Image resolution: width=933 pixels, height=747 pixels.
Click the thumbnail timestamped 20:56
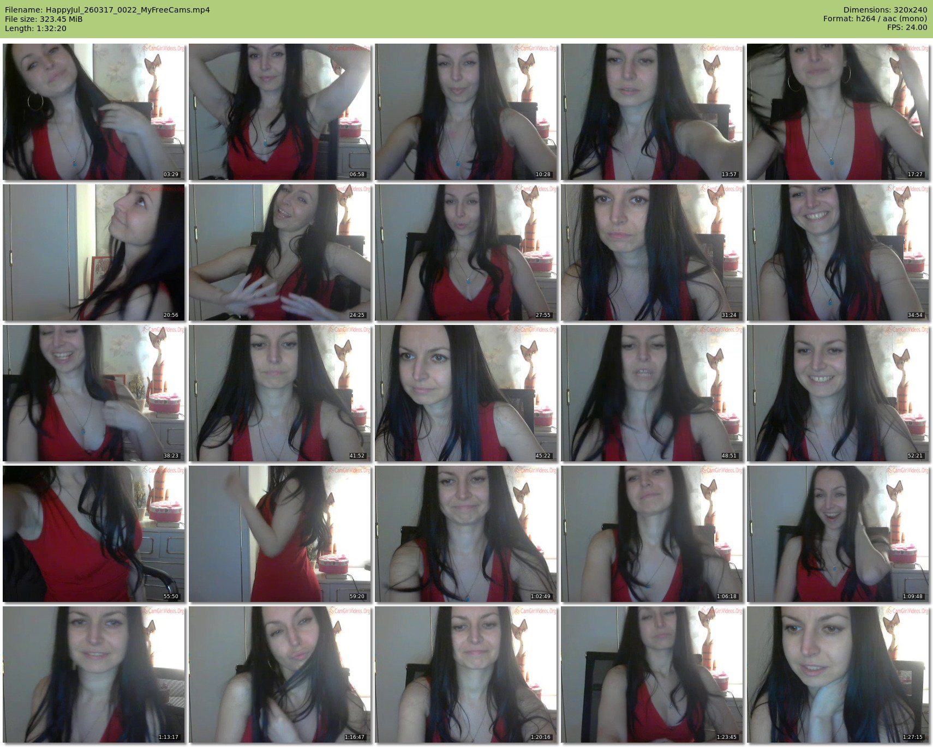pyautogui.click(x=94, y=252)
